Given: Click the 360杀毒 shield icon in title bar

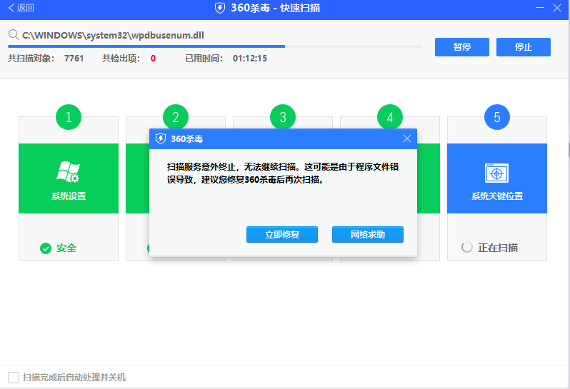Looking at the screenshot, I should pos(220,8).
